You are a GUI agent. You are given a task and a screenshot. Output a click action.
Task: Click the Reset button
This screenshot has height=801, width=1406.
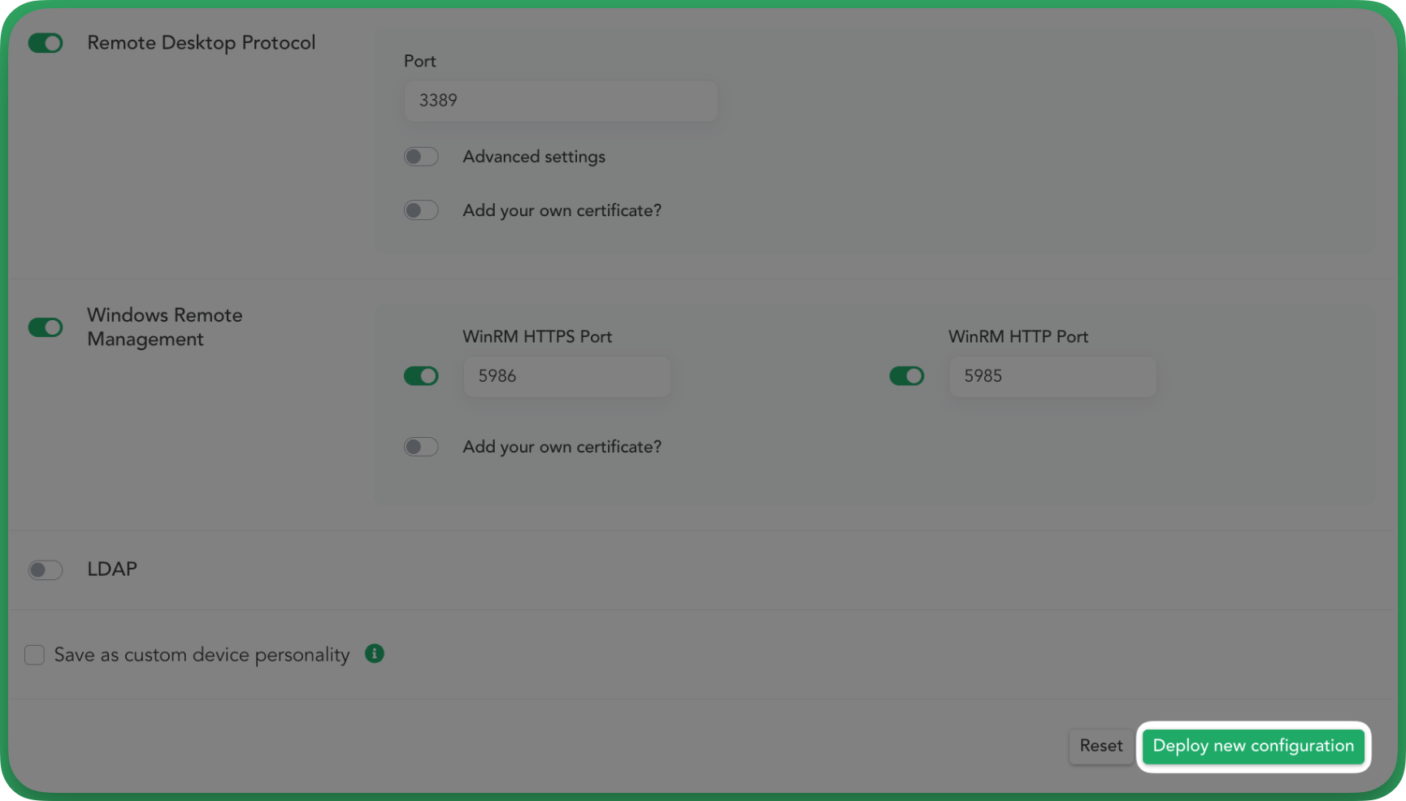point(1101,746)
